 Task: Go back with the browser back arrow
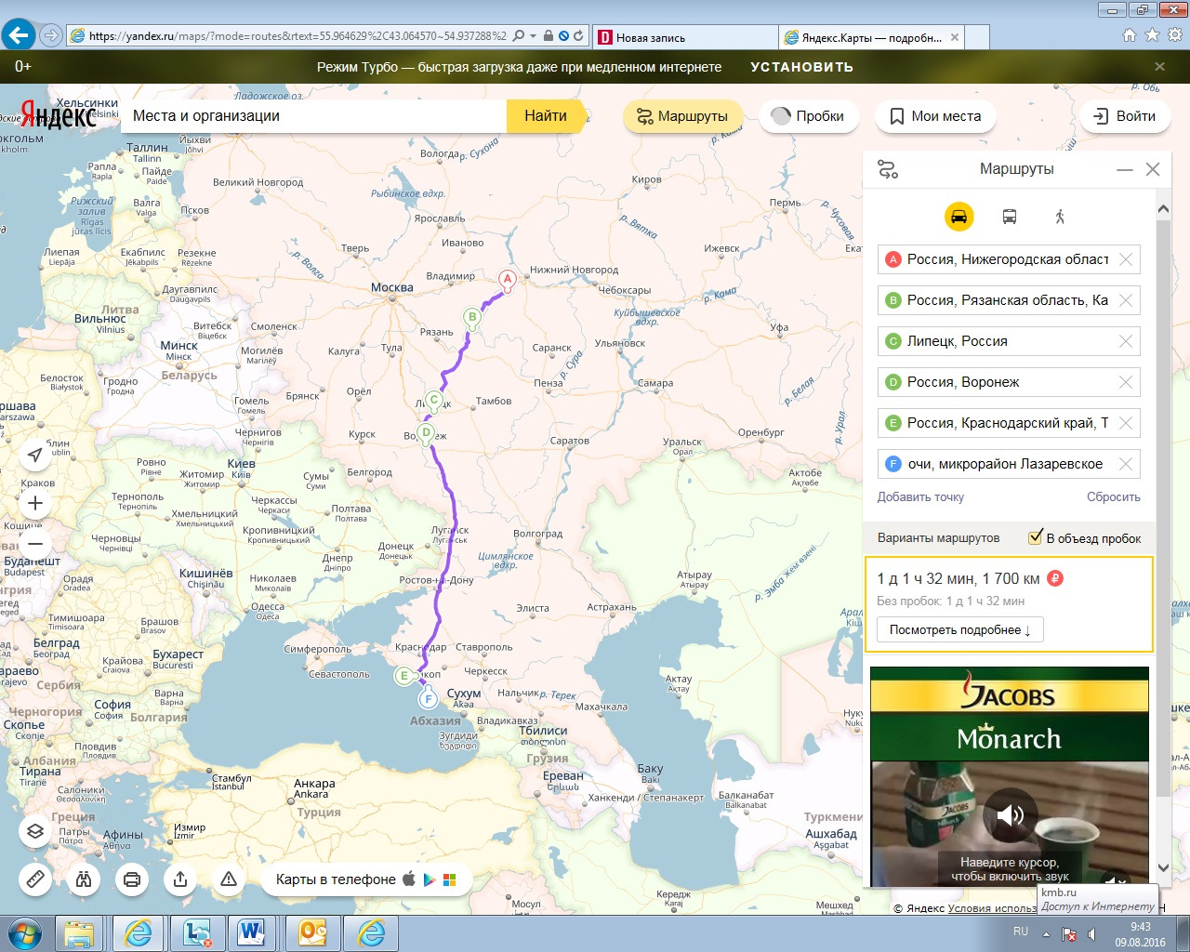[19, 36]
